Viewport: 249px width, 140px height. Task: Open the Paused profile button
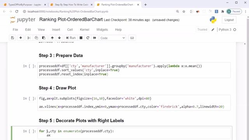click(x=234, y=11)
